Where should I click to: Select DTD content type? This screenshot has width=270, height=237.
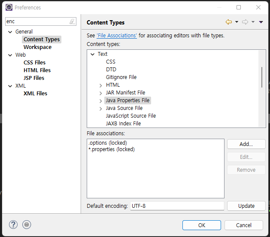pyautogui.click(x=111, y=70)
